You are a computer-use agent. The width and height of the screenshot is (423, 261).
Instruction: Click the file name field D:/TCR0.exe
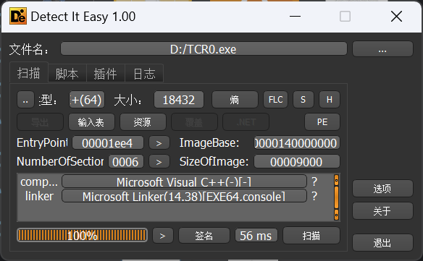point(204,48)
